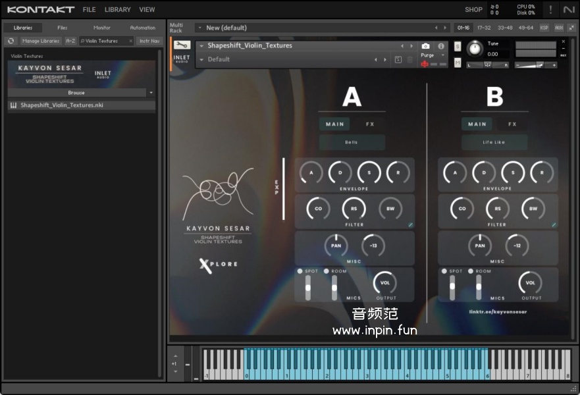Solo the instrument with S button
Image resolution: width=580 pixels, height=395 pixels.
point(458,46)
